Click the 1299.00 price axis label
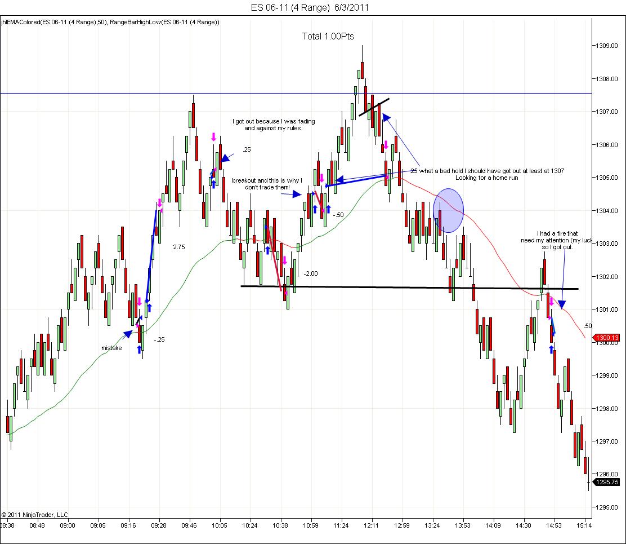Viewport: 626px width, 544px height. click(x=606, y=375)
